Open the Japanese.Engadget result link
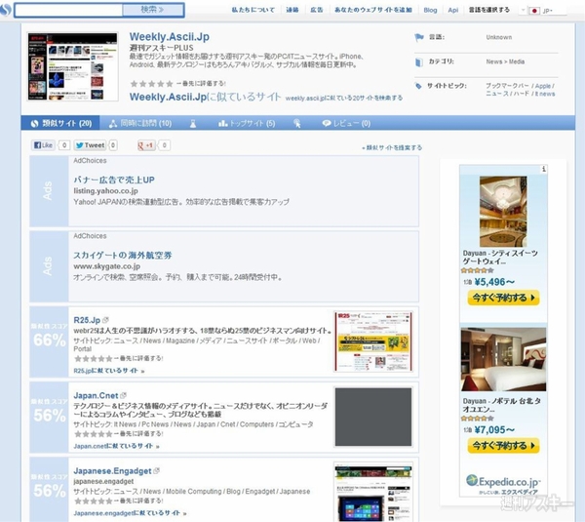 click(112, 471)
